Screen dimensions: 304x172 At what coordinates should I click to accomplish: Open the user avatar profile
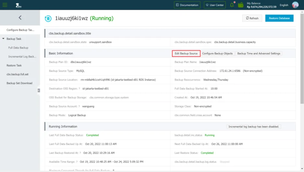[x=295, y=5]
